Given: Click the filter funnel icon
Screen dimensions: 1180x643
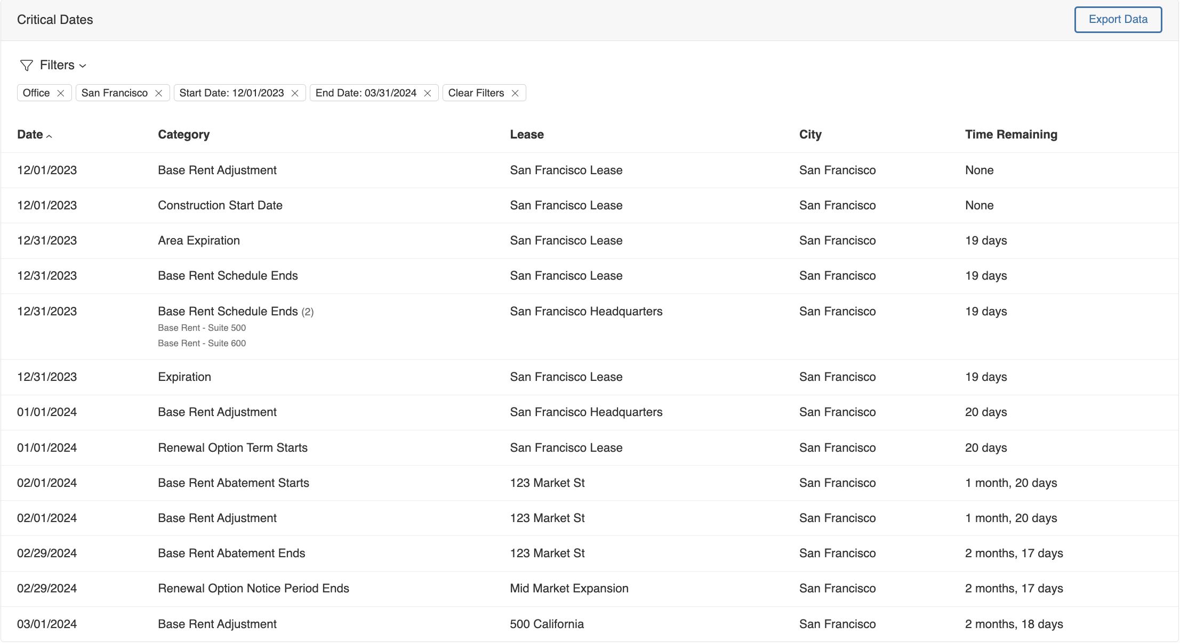Looking at the screenshot, I should tap(26, 65).
